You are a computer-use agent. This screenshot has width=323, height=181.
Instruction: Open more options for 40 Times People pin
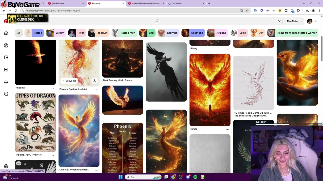pos(271,113)
